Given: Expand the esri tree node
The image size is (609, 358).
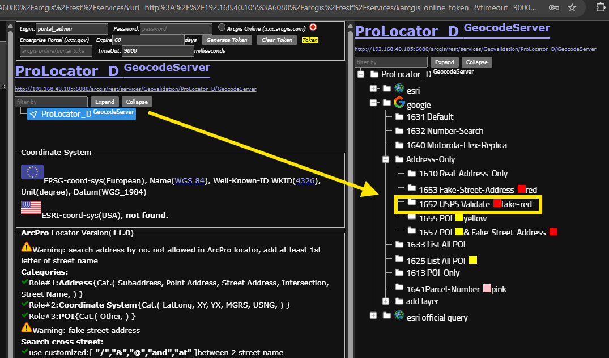Looking at the screenshot, I should click(373, 89).
